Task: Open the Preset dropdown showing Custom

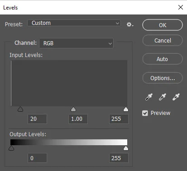Action: (x=74, y=23)
